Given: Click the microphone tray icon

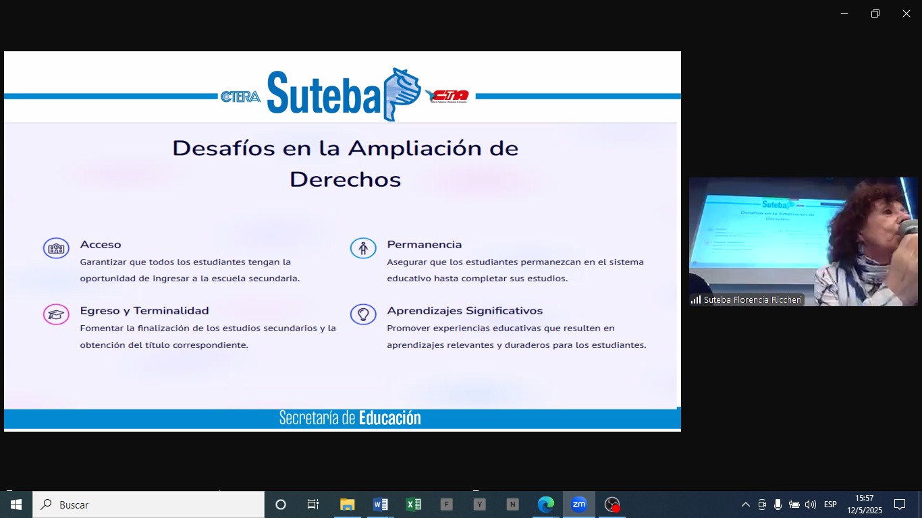Looking at the screenshot, I should point(778,505).
